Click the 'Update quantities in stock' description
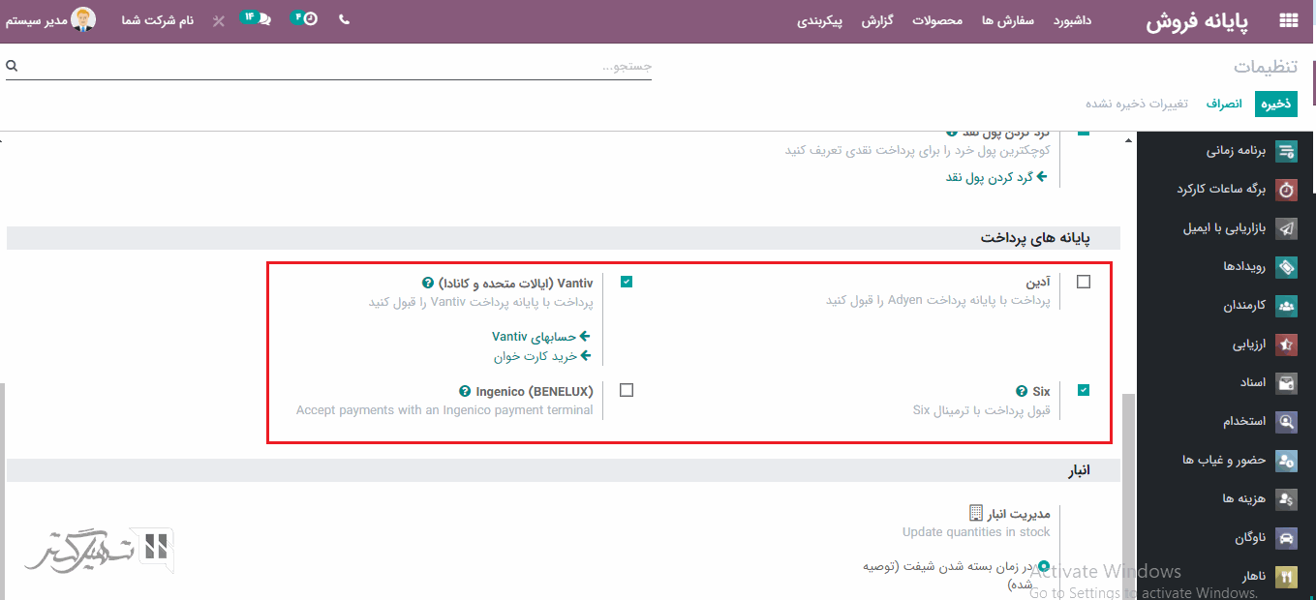Screen dimensions: 1316x600 coord(976,532)
